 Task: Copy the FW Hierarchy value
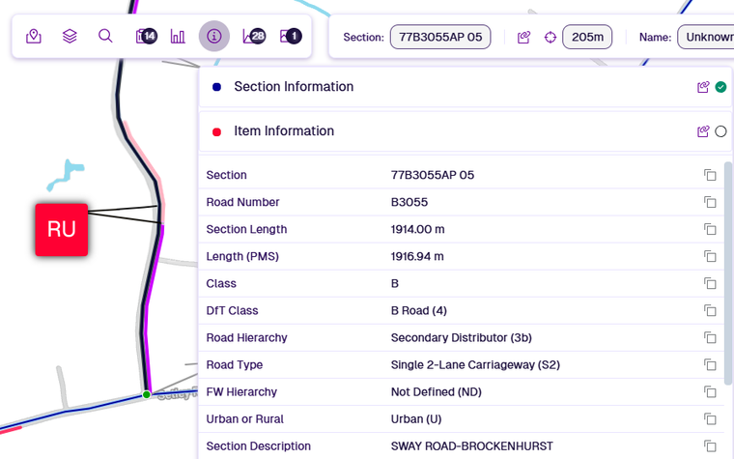[710, 392]
